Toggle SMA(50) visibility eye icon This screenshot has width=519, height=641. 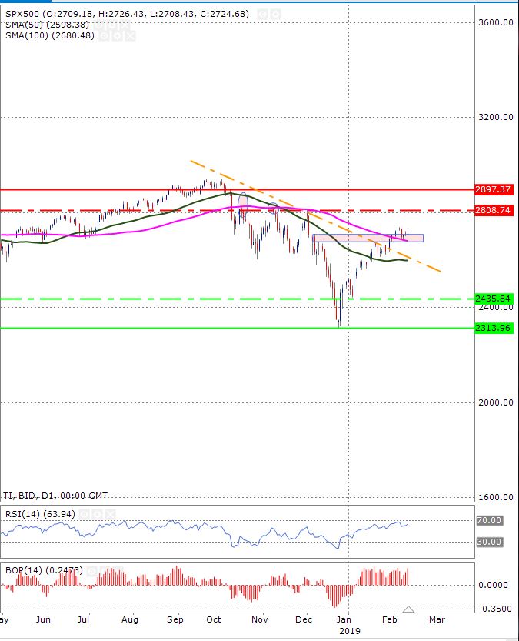(98, 25)
